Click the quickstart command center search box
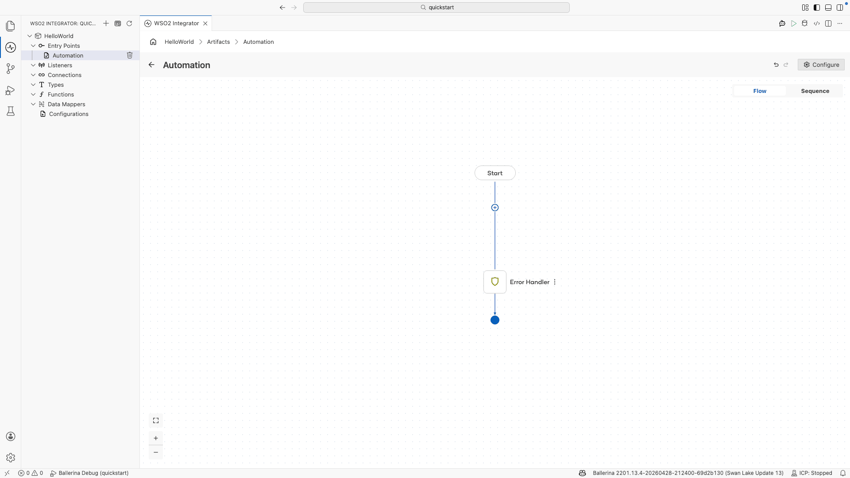Image resolution: width=850 pixels, height=478 pixels. (x=437, y=8)
